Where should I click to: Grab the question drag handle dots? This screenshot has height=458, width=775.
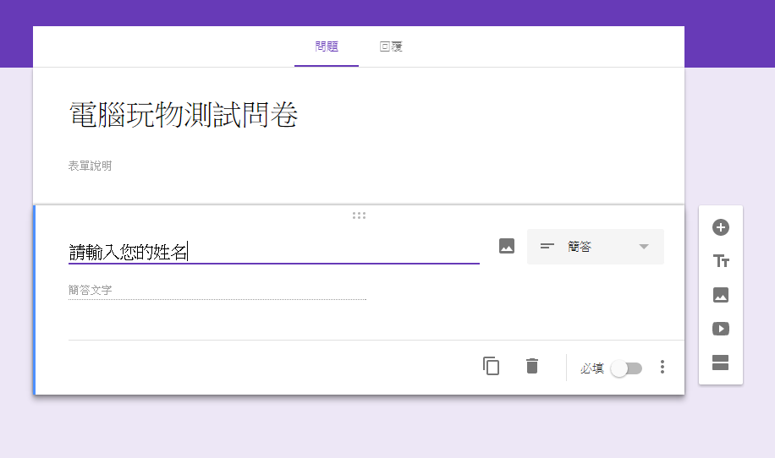(x=359, y=215)
